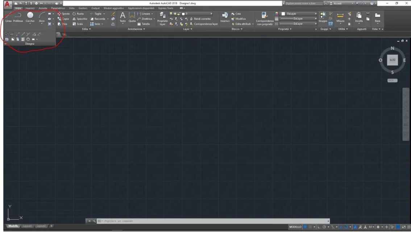Viewport: 411px width, 232px height.
Task: Click the Base view button
Action: (377, 17)
